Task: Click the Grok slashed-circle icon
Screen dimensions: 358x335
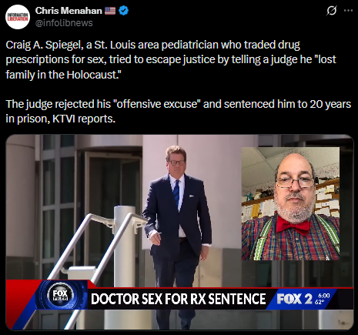Action: click(331, 11)
